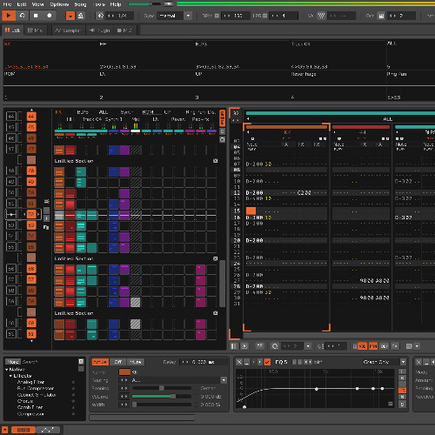Viewport: 435px width, 435px height.
Task: Open the Routing dropdown arrow
Action: tap(224, 380)
